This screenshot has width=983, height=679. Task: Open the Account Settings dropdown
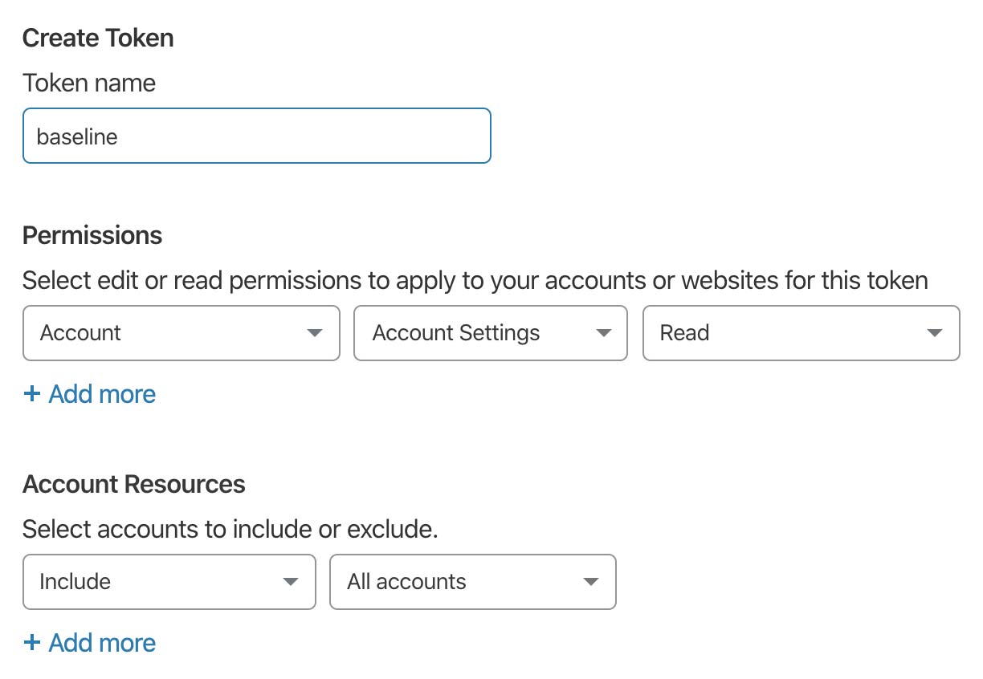click(x=490, y=333)
